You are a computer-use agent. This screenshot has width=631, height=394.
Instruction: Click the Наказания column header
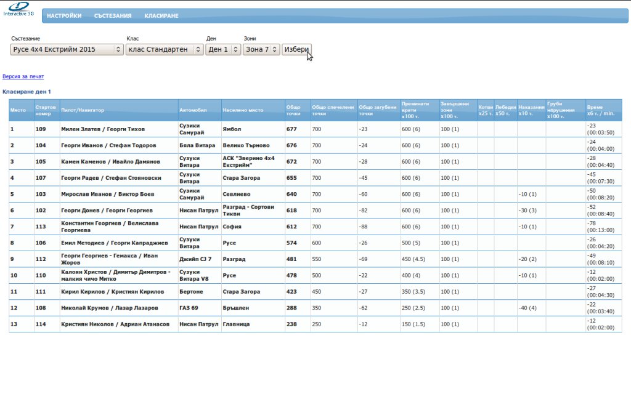click(x=531, y=107)
